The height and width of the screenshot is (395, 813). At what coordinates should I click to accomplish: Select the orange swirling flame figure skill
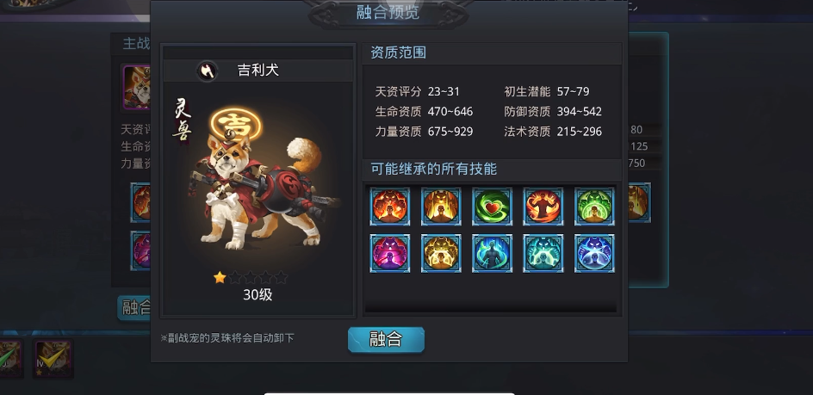click(543, 207)
